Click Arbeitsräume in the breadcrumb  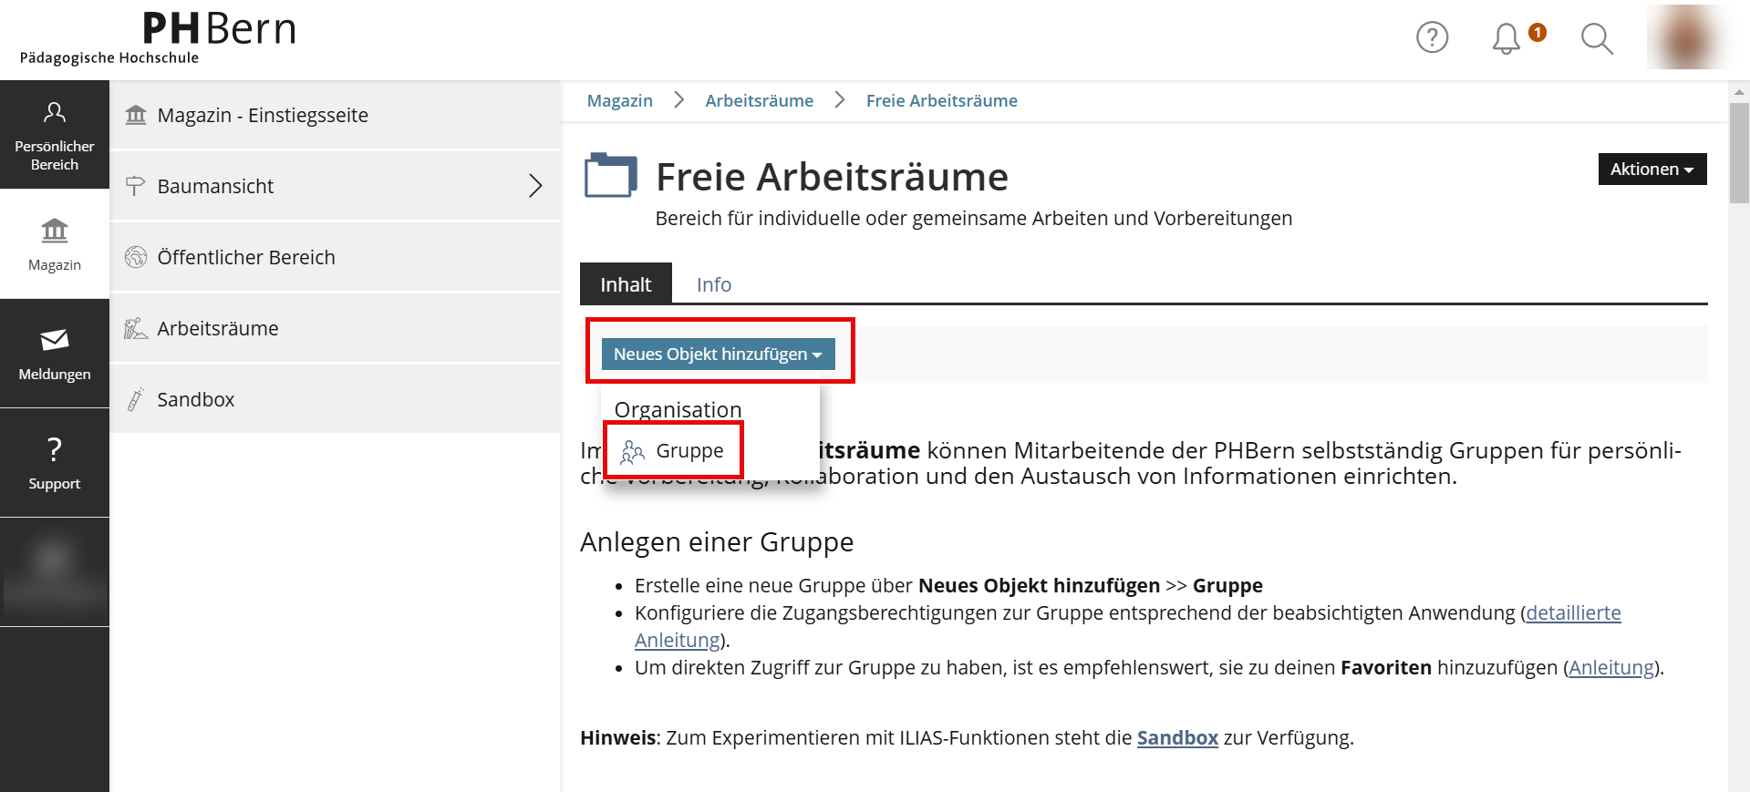[x=759, y=100]
